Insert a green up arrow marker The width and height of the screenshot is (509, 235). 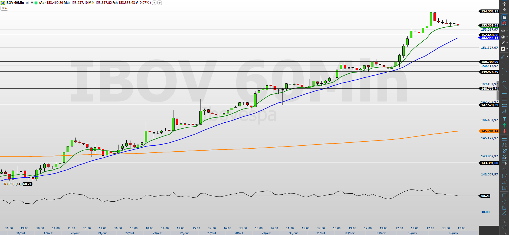504,125
